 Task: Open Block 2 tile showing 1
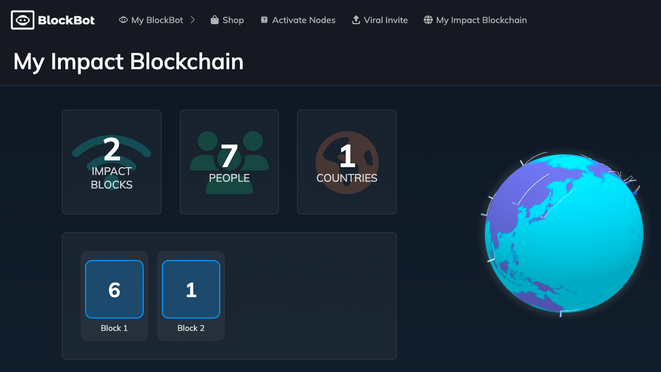click(191, 289)
